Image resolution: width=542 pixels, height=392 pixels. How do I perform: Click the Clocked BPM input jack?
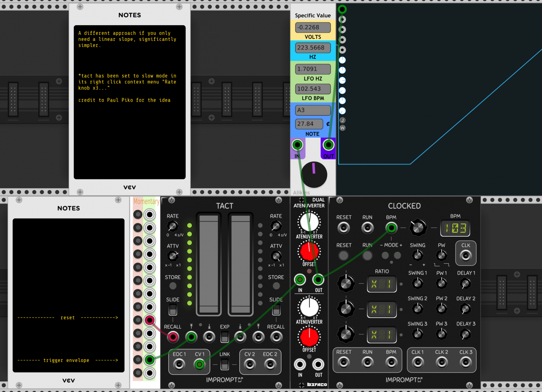[x=391, y=228]
